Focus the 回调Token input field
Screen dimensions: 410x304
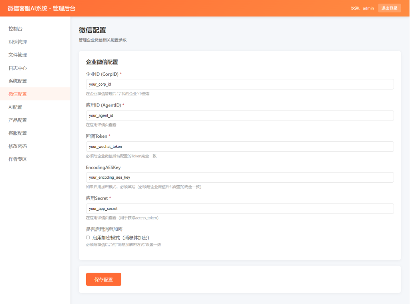tap(239, 146)
